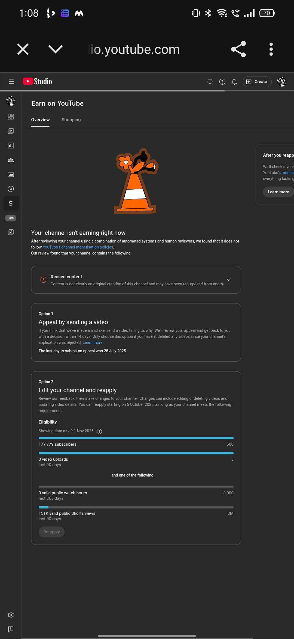Switch to the Shopping tab

point(71,120)
